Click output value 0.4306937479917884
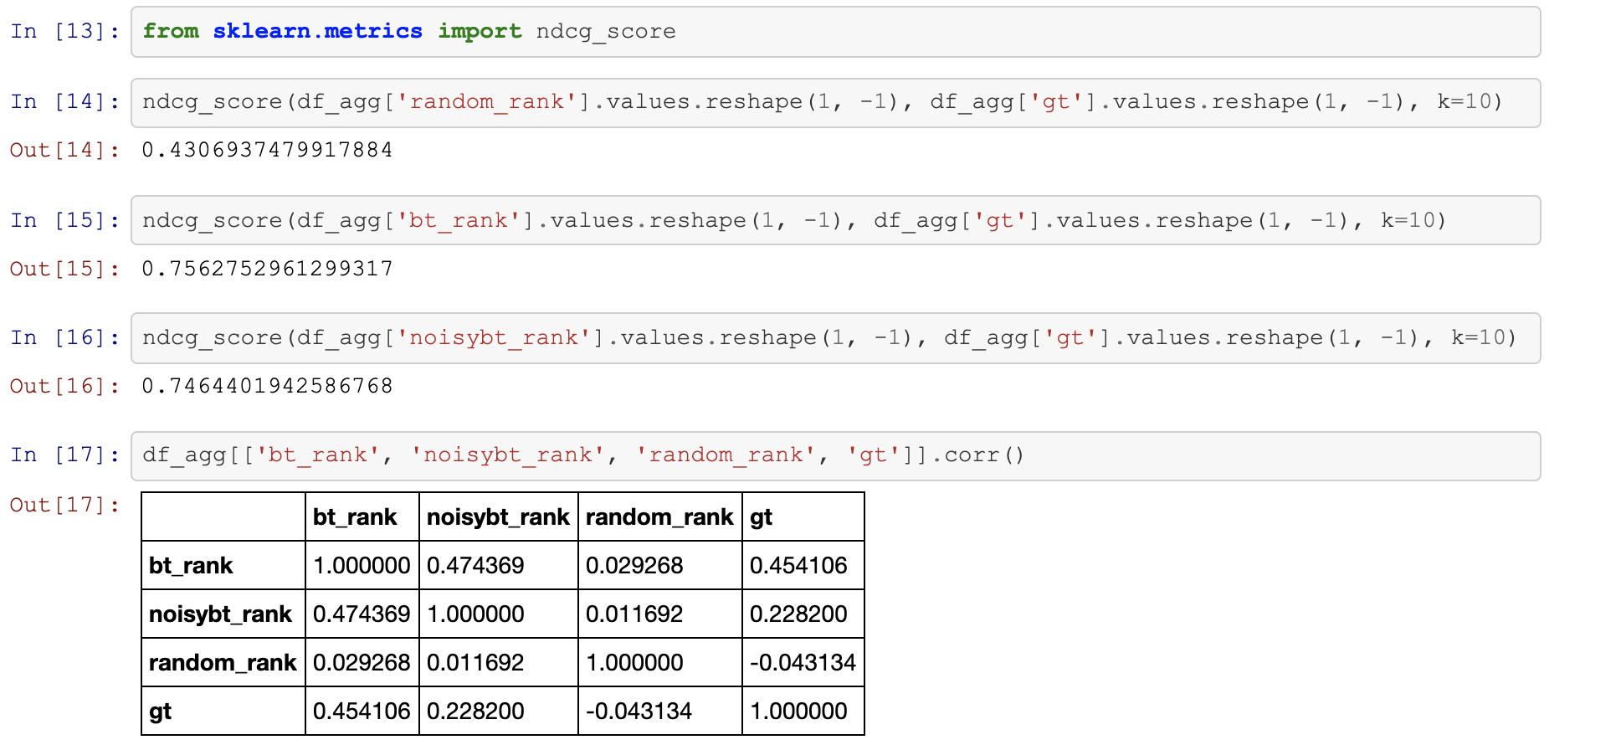 (267, 150)
